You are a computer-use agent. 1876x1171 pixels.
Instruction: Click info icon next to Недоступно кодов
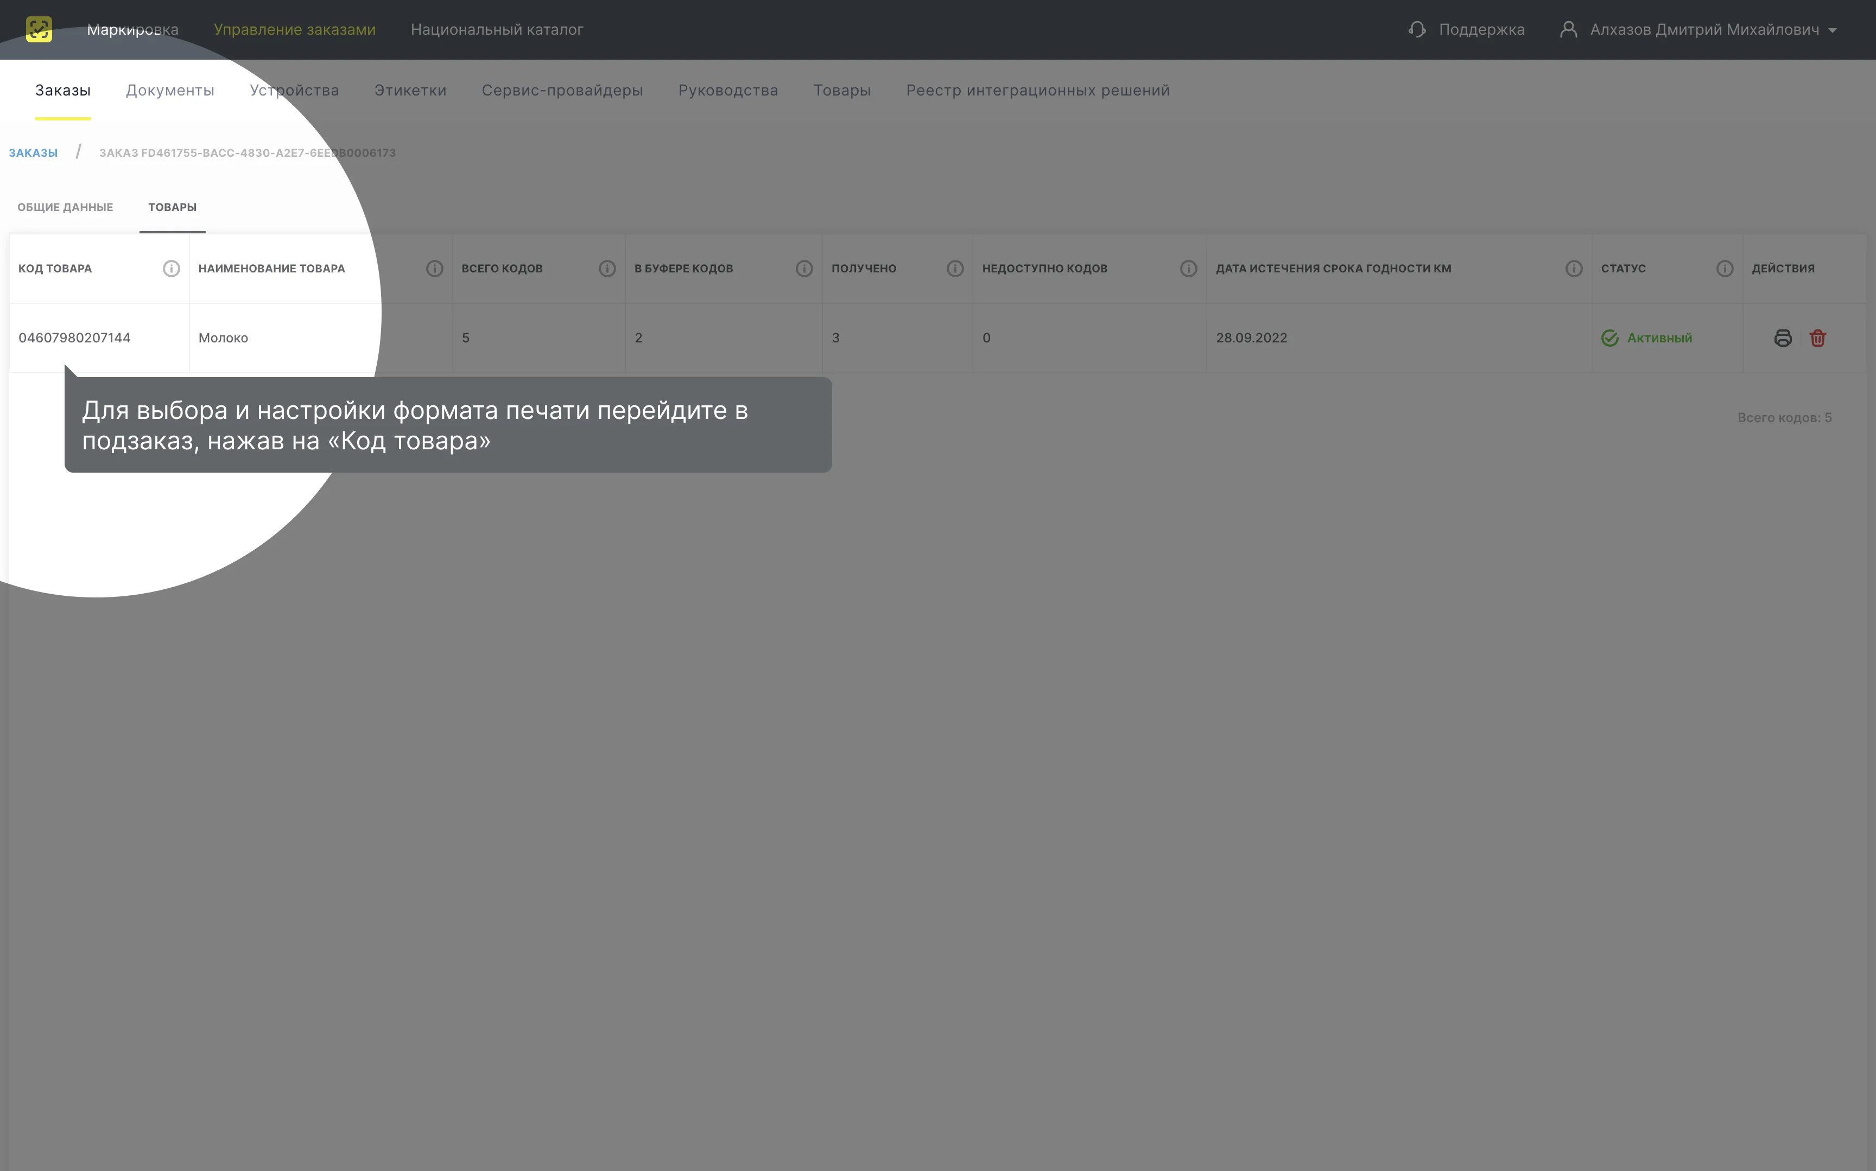point(1188,269)
